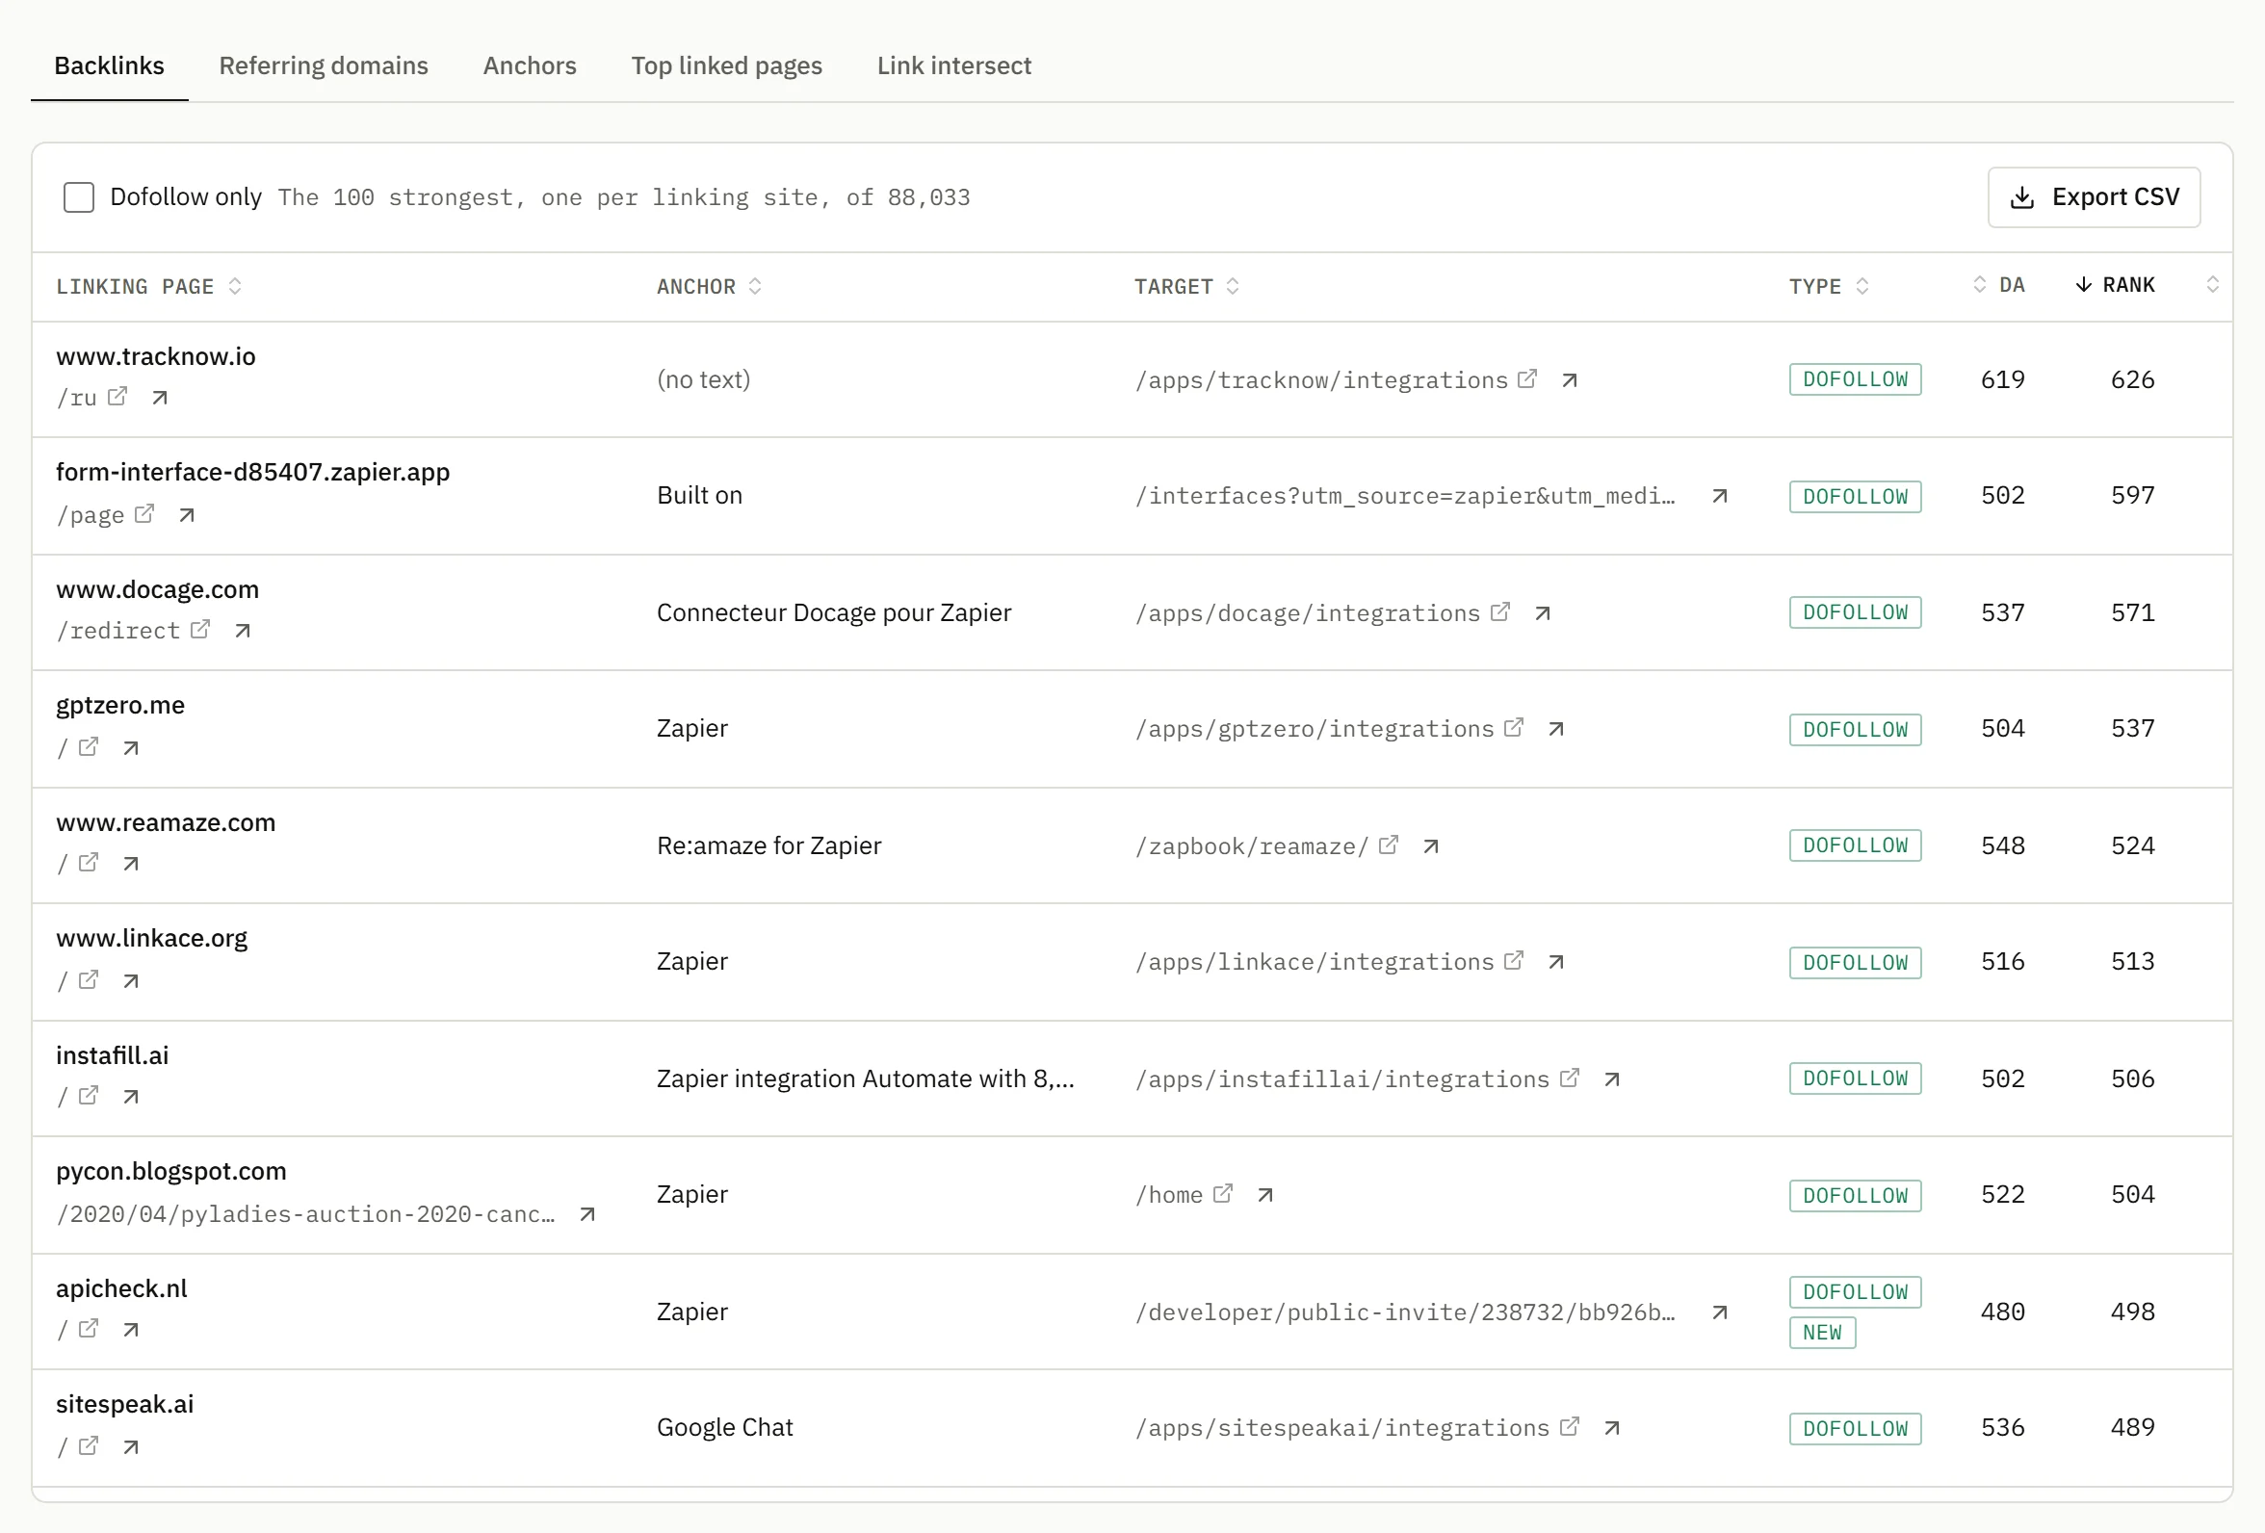
Task: Open external link icon for www.tracknow.io /ru
Action: tap(117, 397)
